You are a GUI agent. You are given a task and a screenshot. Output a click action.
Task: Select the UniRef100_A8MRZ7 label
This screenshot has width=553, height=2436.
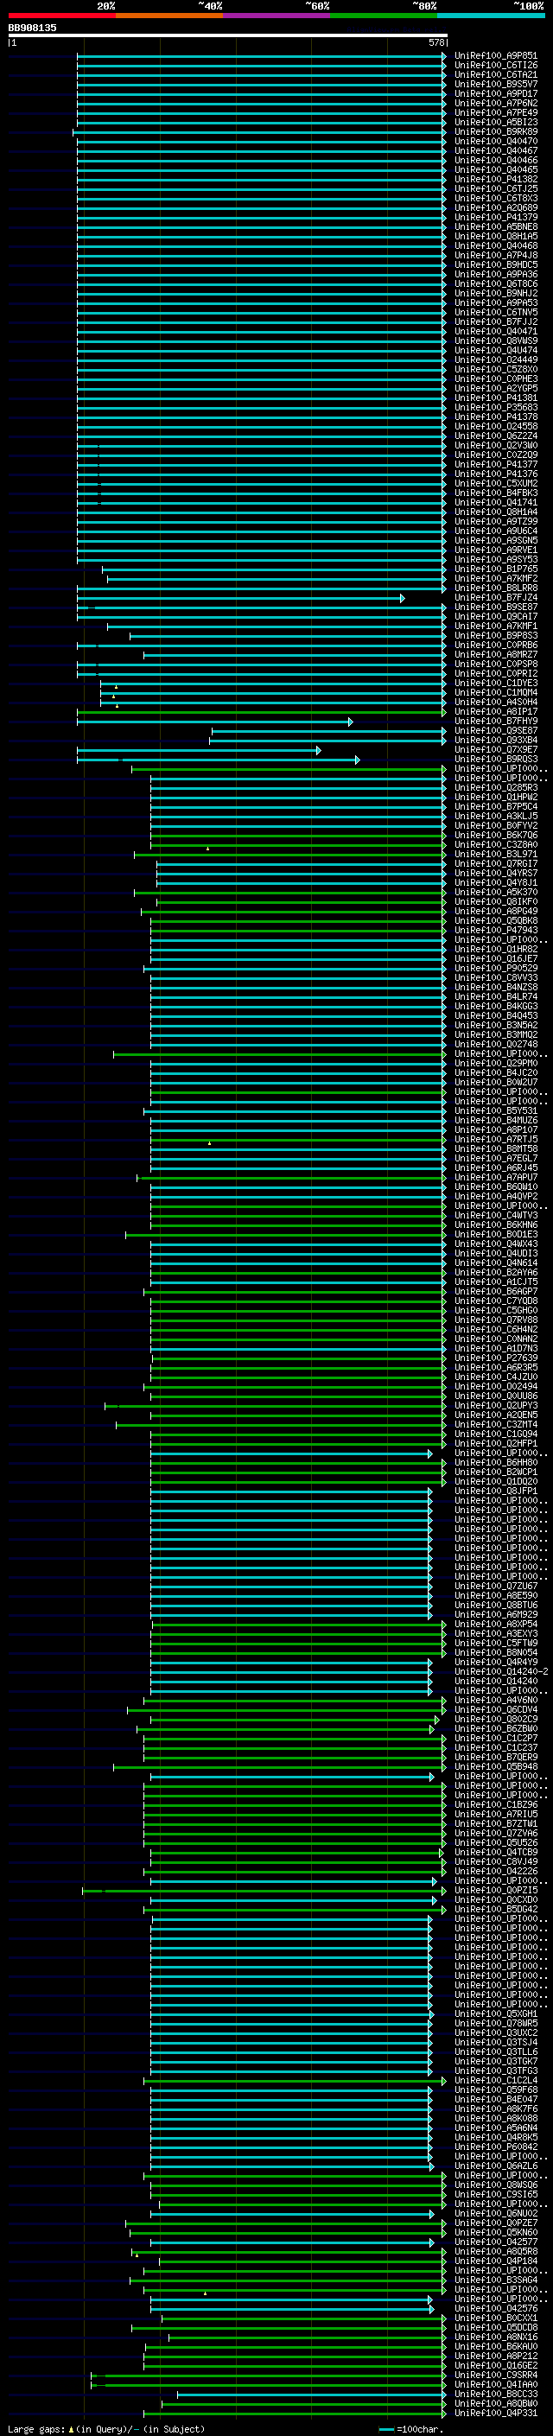pos(495,654)
